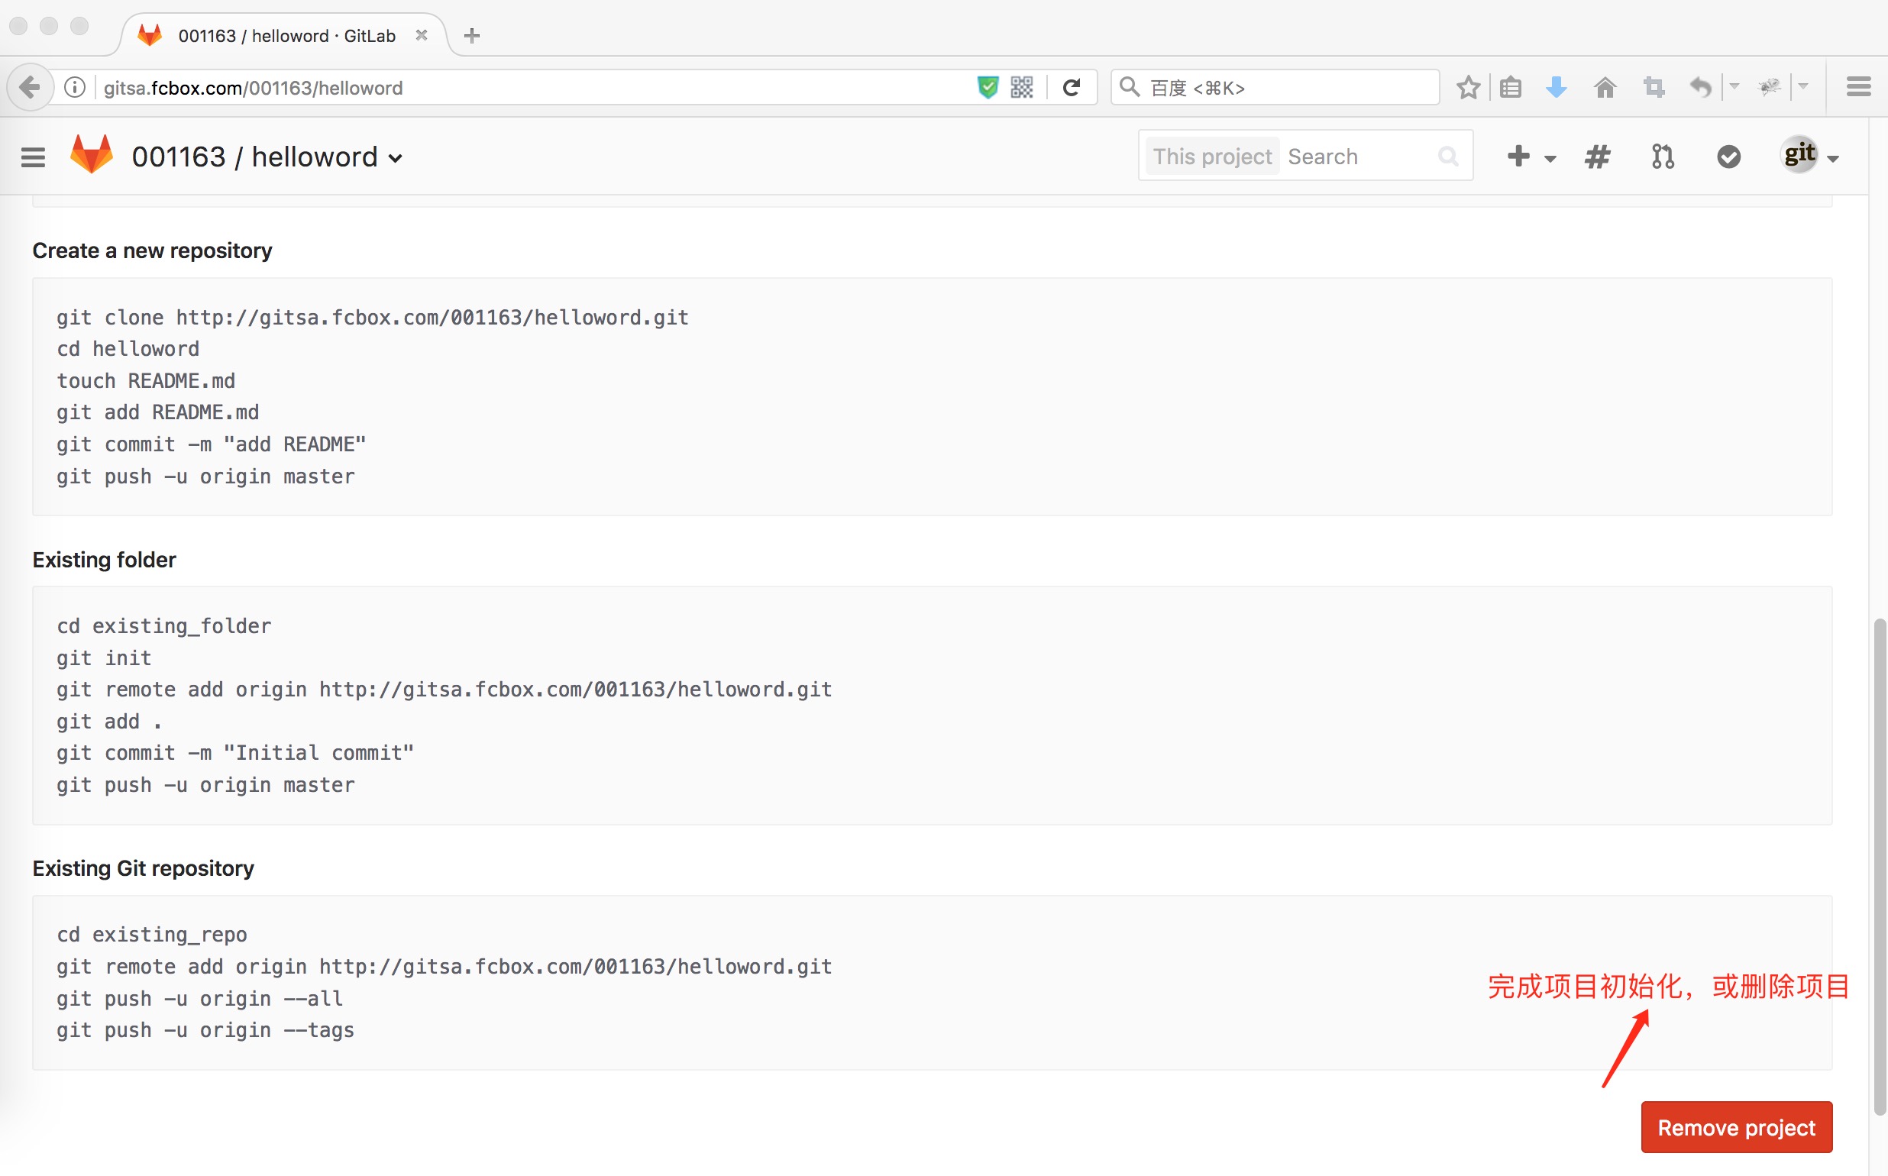Open the GitLab sidebar hamburger menu
This screenshot has width=1888, height=1176.
point(33,157)
